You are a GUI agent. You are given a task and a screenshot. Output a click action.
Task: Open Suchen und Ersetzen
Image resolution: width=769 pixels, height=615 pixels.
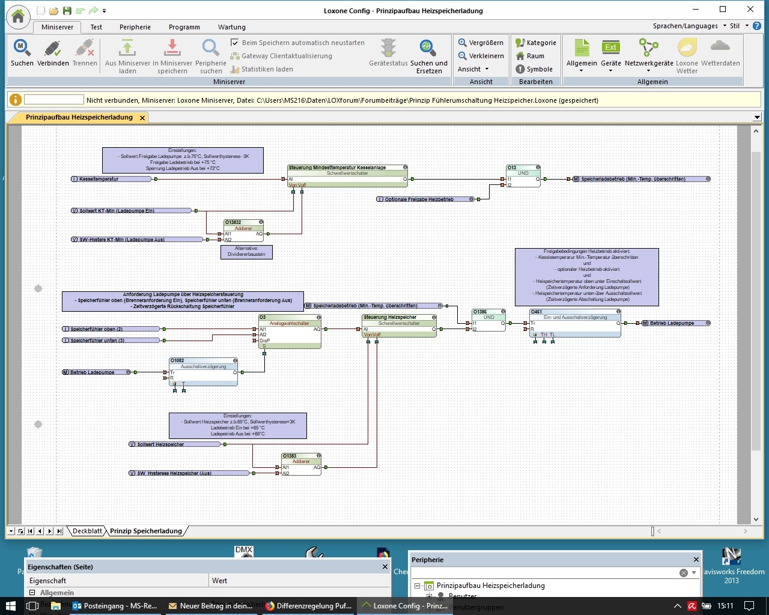(x=428, y=48)
